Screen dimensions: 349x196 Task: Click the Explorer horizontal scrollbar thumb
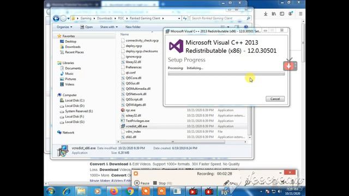point(173,142)
